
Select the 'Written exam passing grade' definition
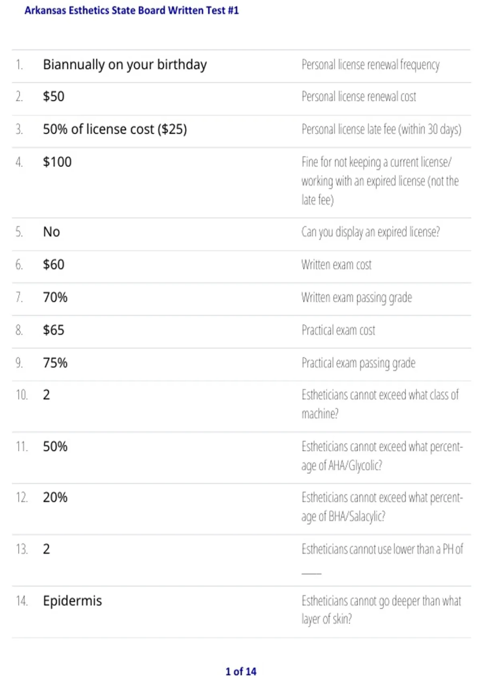(x=357, y=298)
